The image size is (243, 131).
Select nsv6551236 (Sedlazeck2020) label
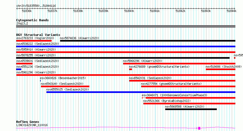(38, 67)
